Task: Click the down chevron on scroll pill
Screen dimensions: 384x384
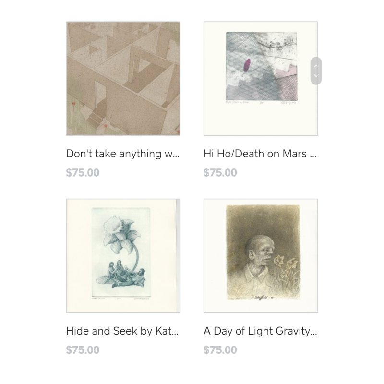Action: 316,75
